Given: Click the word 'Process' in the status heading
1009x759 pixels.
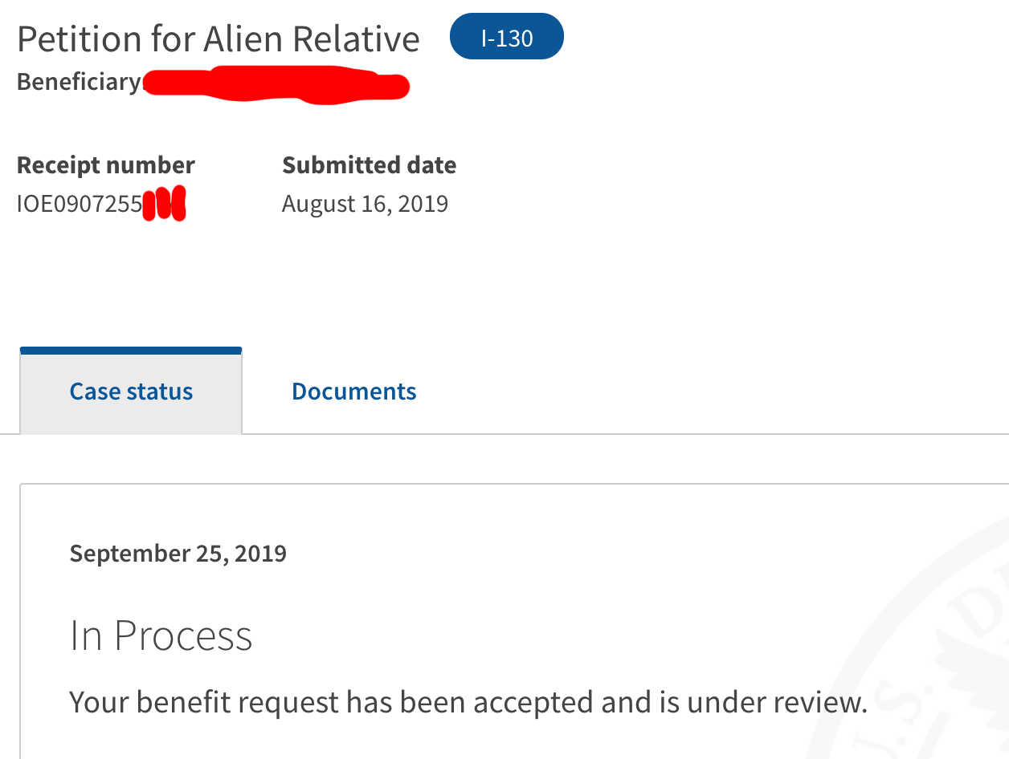Looking at the screenshot, I should point(183,635).
